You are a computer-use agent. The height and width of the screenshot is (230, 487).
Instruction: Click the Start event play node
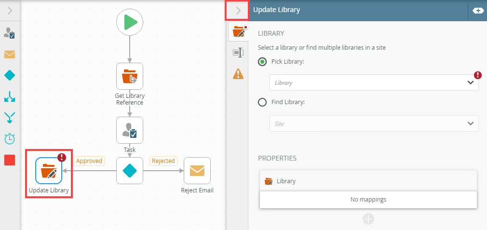[x=130, y=23]
